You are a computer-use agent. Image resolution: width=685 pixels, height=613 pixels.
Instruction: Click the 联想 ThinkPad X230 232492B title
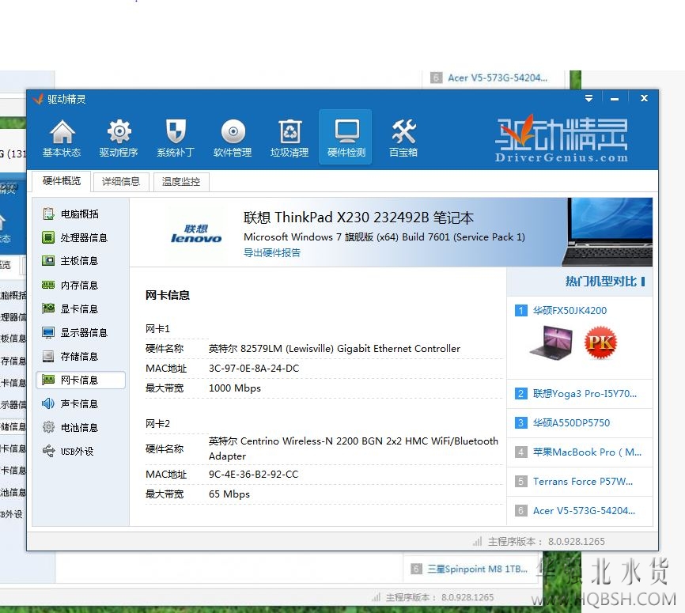point(358,218)
